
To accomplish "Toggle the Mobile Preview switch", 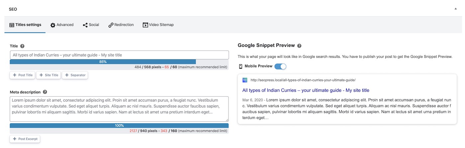I will click(x=280, y=66).
